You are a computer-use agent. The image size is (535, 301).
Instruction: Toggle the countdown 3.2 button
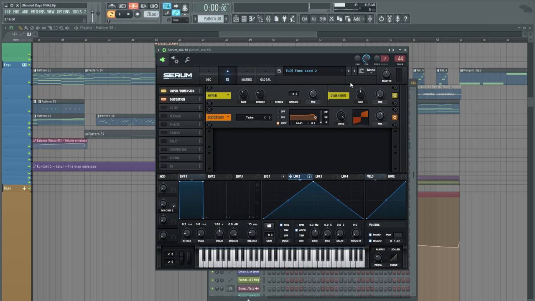click(x=133, y=6)
